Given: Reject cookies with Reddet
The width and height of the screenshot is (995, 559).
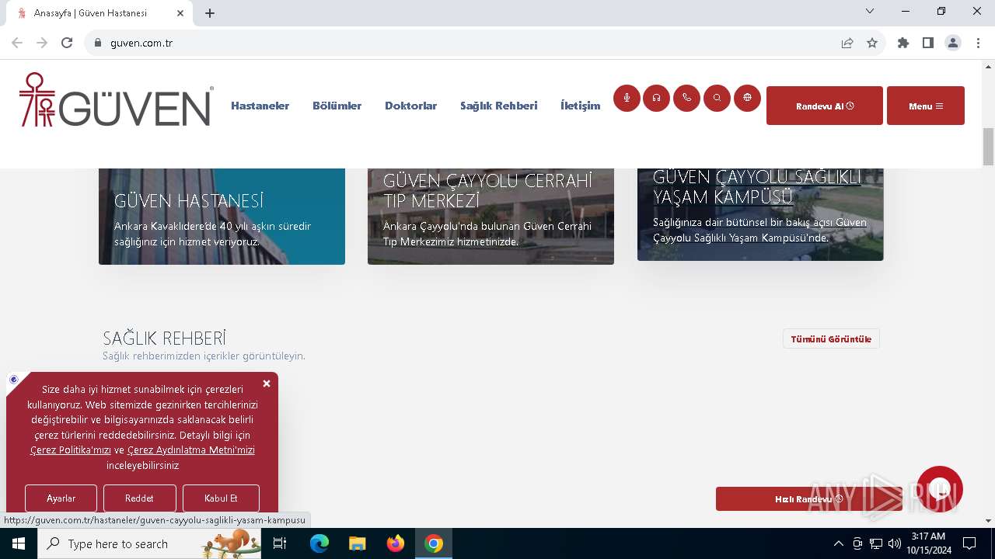Looking at the screenshot, I should pos(139,498).
